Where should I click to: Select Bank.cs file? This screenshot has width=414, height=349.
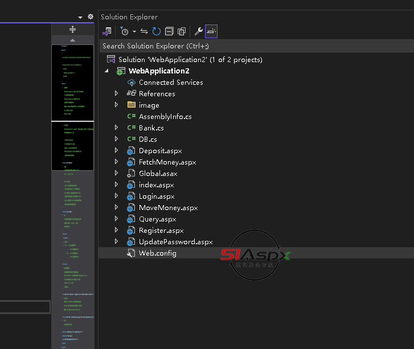pos(151,128)
